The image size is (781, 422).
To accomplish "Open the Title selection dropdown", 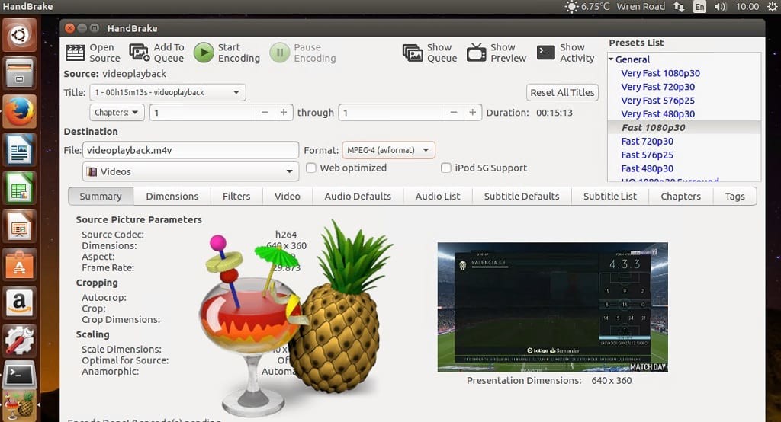I will tap(166, 92).
